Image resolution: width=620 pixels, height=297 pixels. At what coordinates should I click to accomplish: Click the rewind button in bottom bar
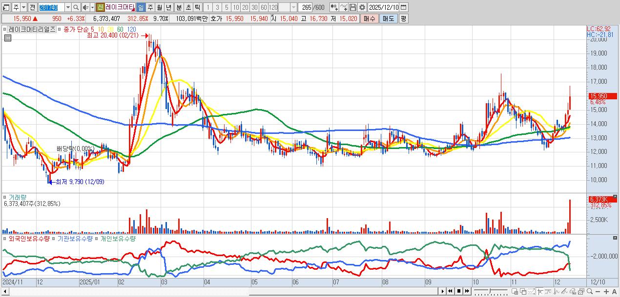tap(450, 291)
